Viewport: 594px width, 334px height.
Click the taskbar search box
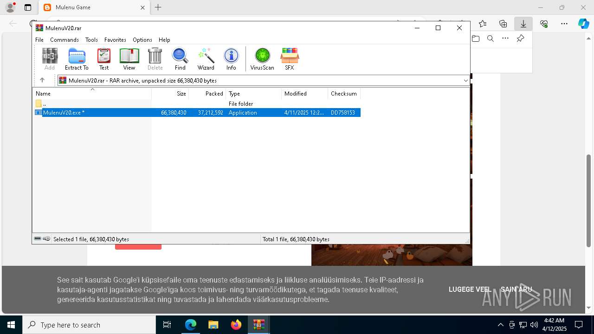click(89, 325)
